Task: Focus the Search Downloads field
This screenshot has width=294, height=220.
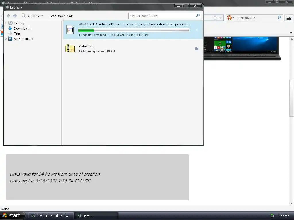Action: point(165,16)
